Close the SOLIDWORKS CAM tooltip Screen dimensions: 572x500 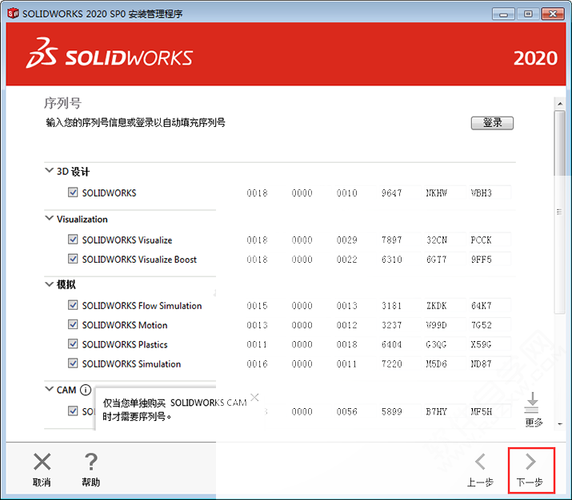(254, 397)
